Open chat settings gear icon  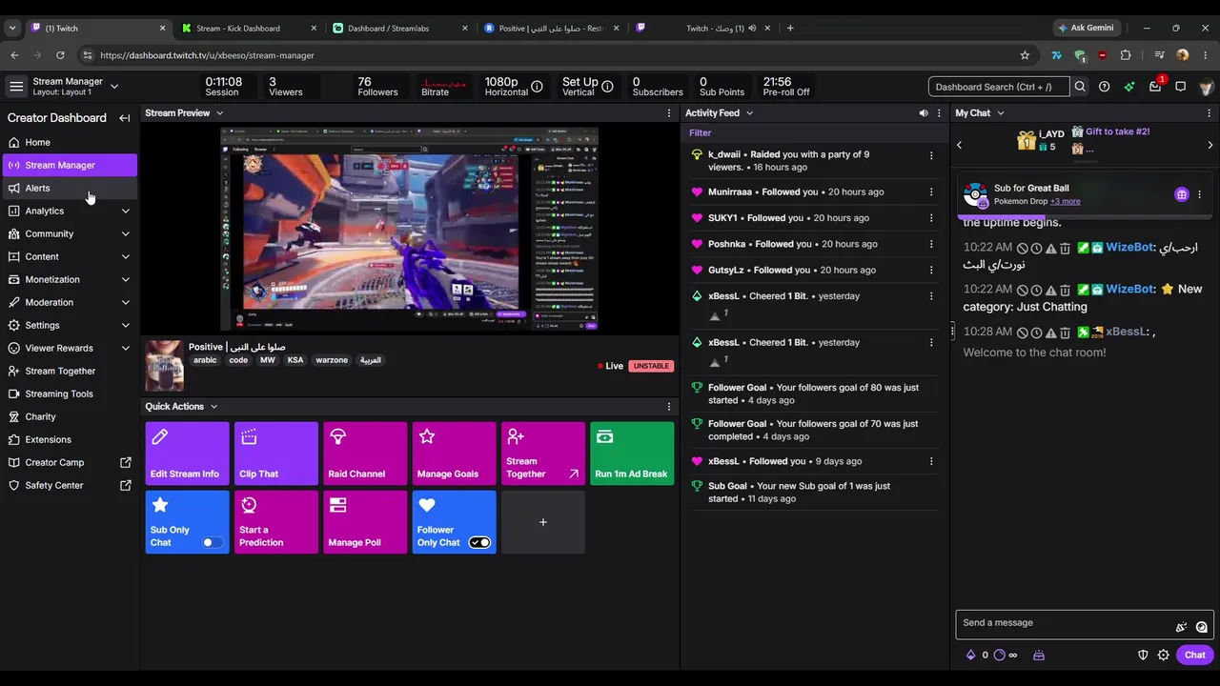pos(1164,656)
